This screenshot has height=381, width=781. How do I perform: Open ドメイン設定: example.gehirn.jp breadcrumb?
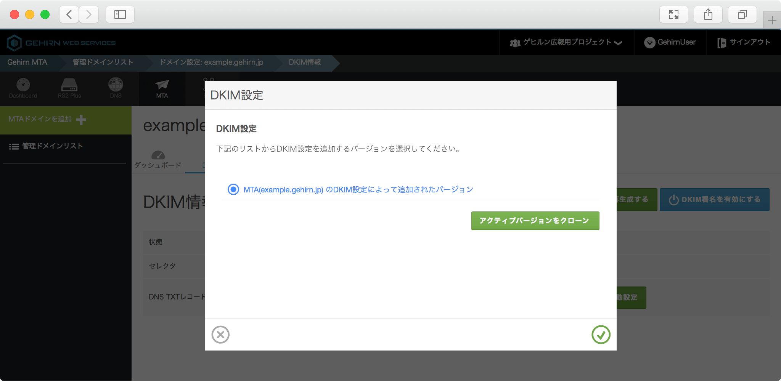(212, 62)
